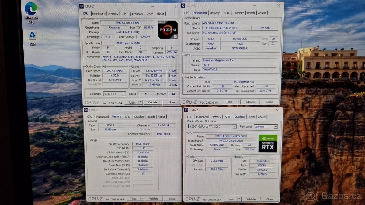
Task: Click the CPU-Z icon in CPU window title bar
Action: point(81,6)
